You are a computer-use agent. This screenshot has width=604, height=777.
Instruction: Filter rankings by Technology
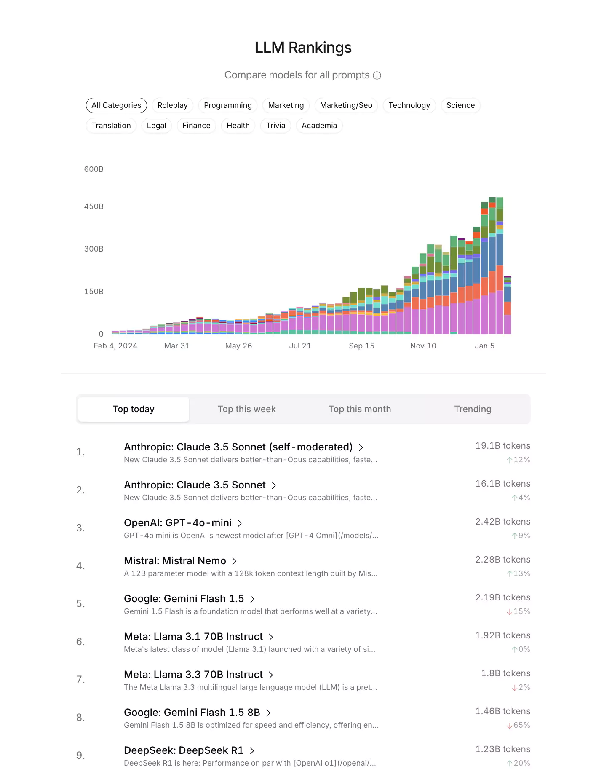tap(409, 105)
